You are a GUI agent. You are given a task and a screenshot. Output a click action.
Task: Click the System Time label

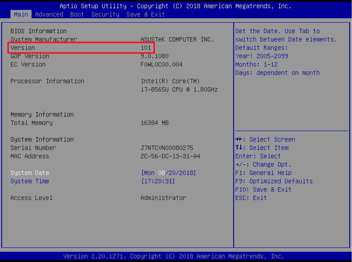click(x=30, y=181)
